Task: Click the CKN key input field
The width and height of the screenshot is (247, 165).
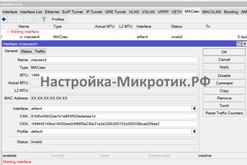Action: (113, 124)
